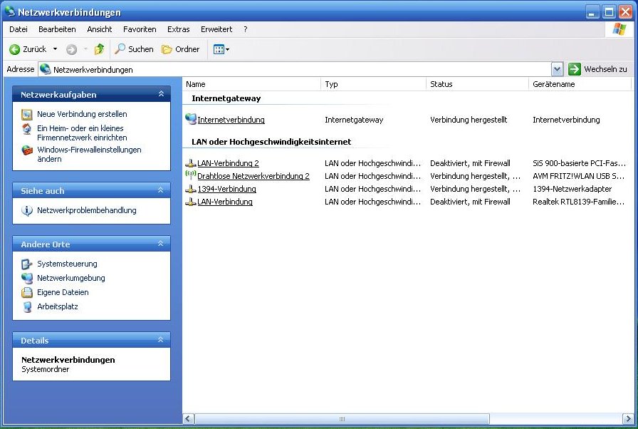Open the ? help menu
The image size is (638, 429).
click(x=246, y=29)
